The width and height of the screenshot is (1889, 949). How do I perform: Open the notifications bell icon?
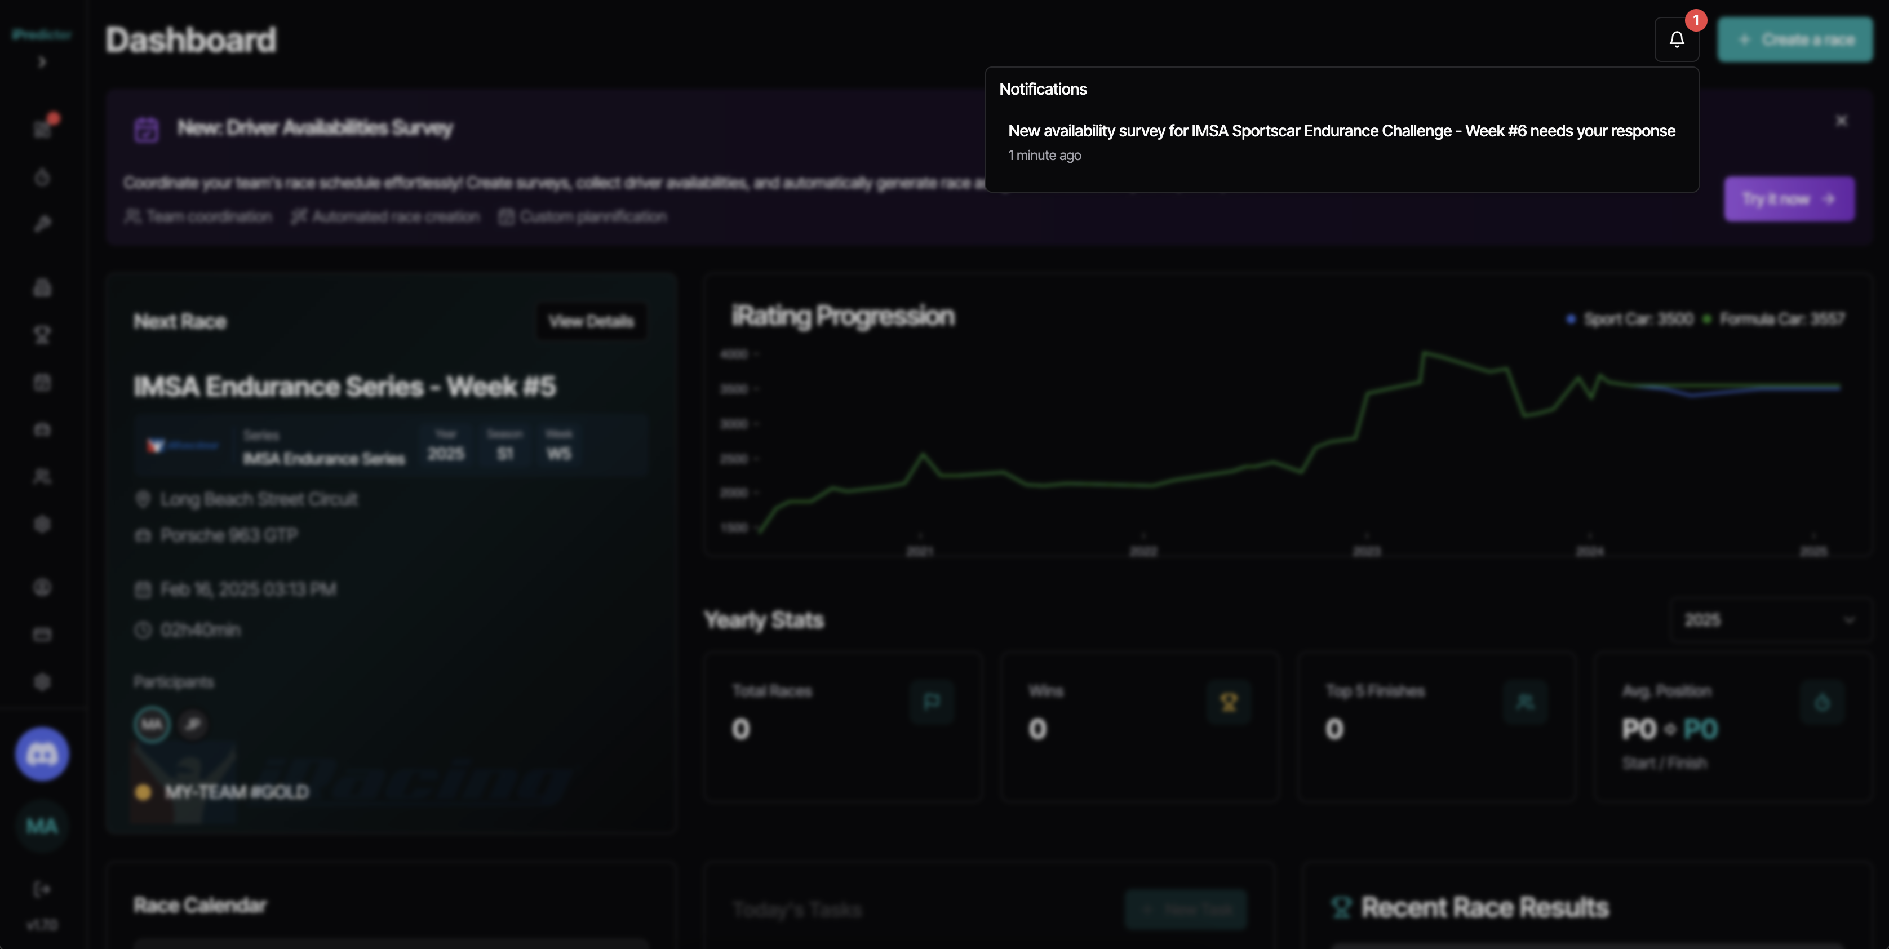tap(1677, 39)
